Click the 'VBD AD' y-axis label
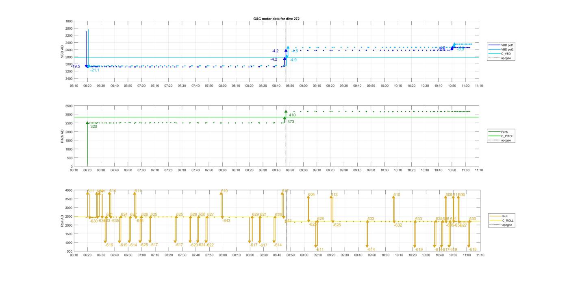This screenshot has width=569, height=282. pos(63,52)
